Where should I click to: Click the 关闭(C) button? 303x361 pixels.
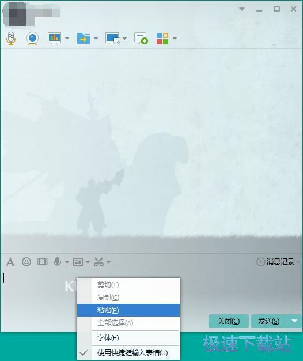click(229, 321)
